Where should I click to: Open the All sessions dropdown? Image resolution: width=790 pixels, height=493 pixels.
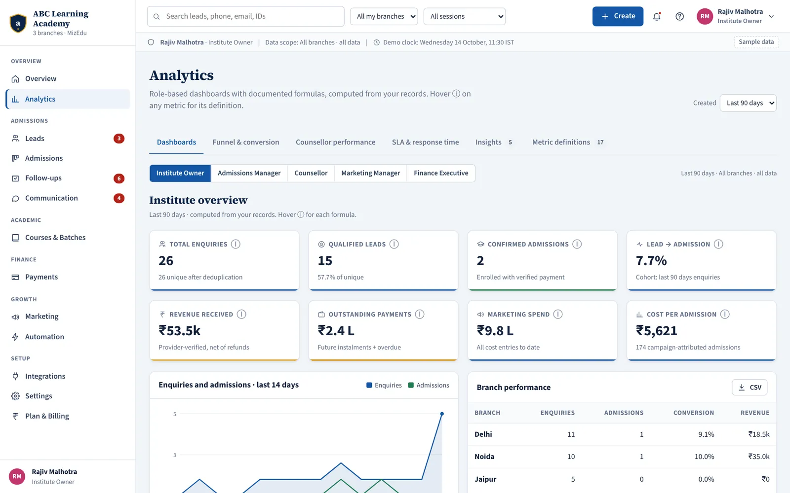pyautogui.click(x=465, y=16)
